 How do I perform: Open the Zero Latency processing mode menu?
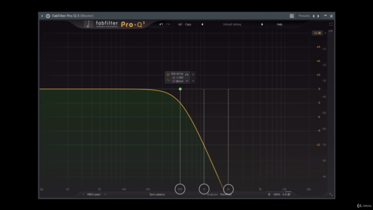(x=157, y=194)
